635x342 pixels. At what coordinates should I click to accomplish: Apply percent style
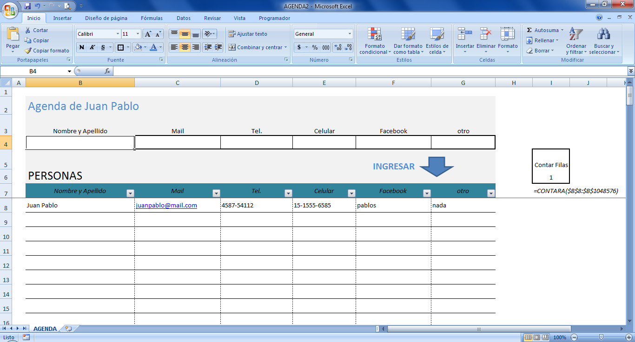315,47
